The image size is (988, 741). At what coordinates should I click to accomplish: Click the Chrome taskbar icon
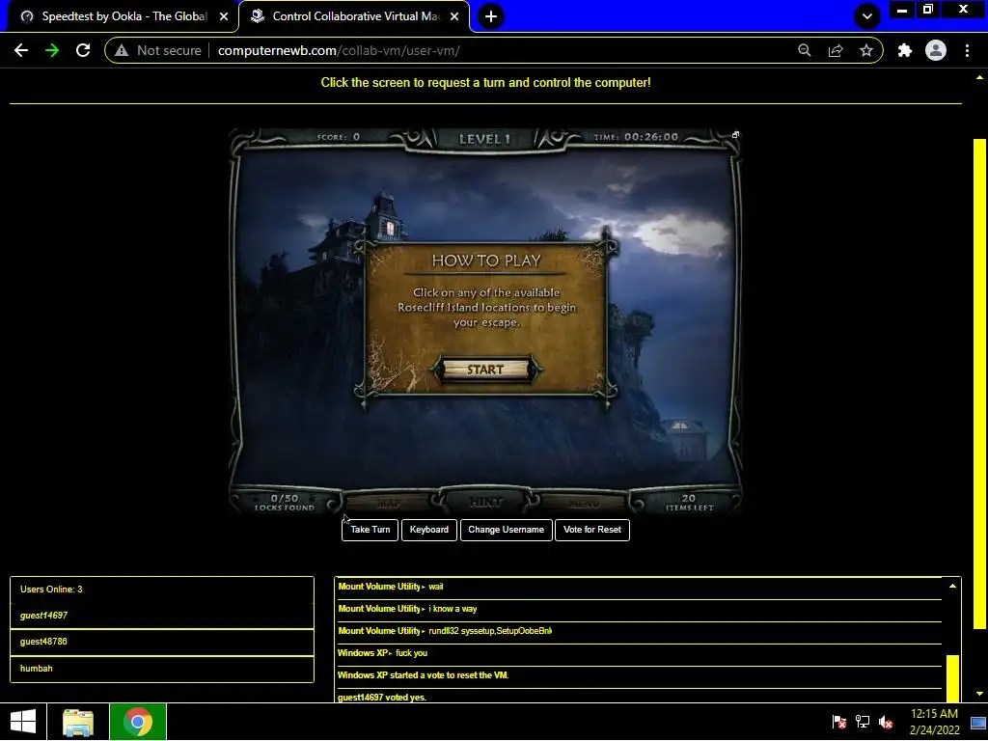tap(138, 722)
